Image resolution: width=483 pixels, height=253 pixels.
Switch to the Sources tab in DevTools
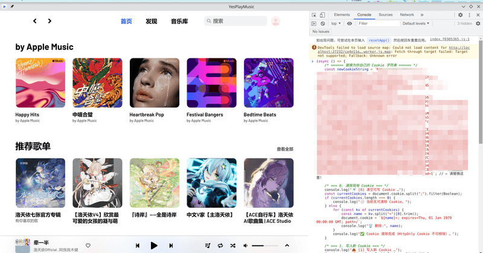386,14
